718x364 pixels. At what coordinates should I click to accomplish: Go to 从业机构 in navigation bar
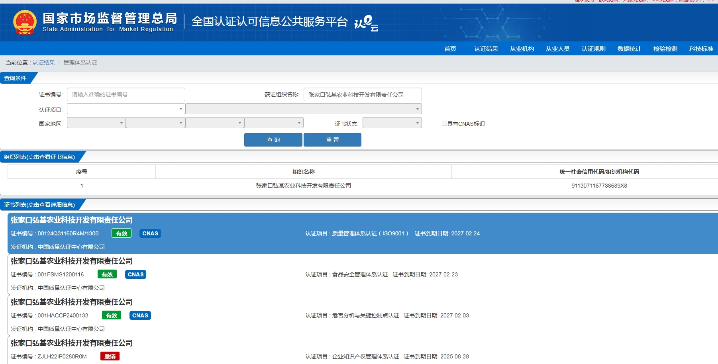pos(522,49)
